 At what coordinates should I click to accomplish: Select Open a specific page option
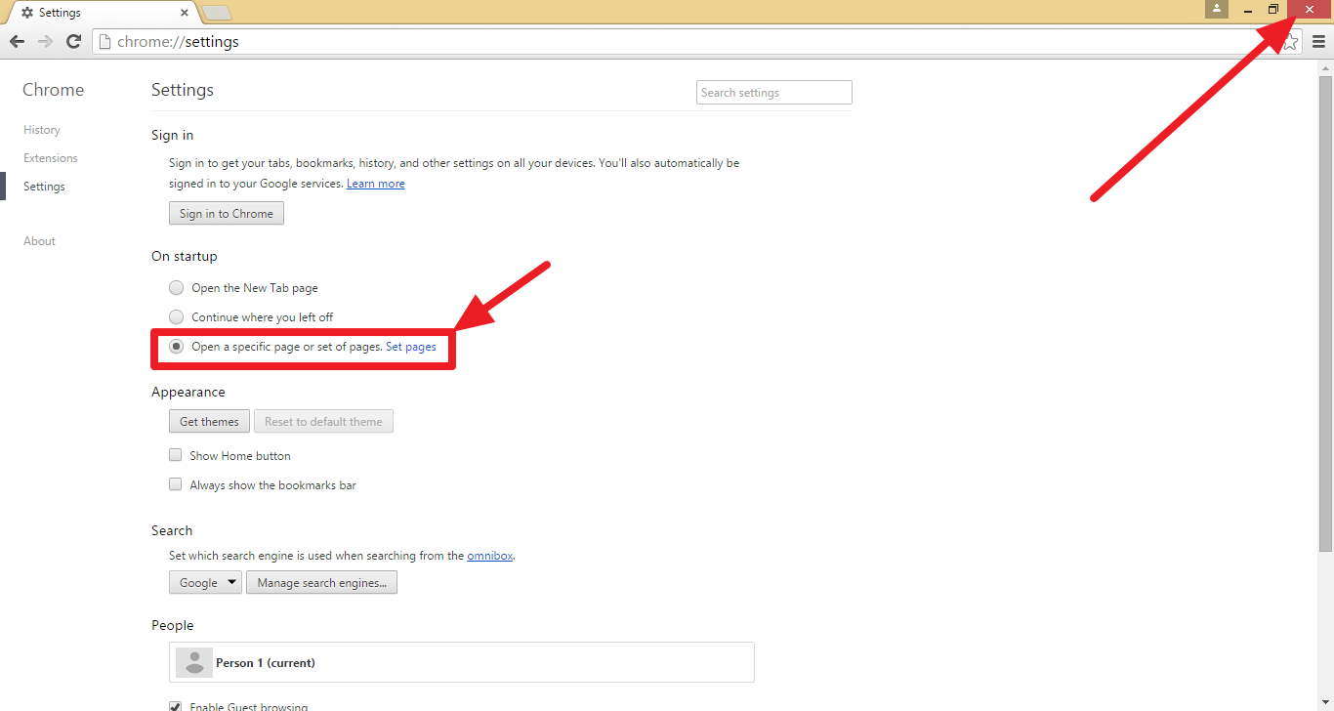point(176,347)
